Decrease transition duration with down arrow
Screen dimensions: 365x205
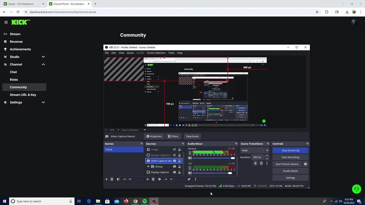coord(267,159)
